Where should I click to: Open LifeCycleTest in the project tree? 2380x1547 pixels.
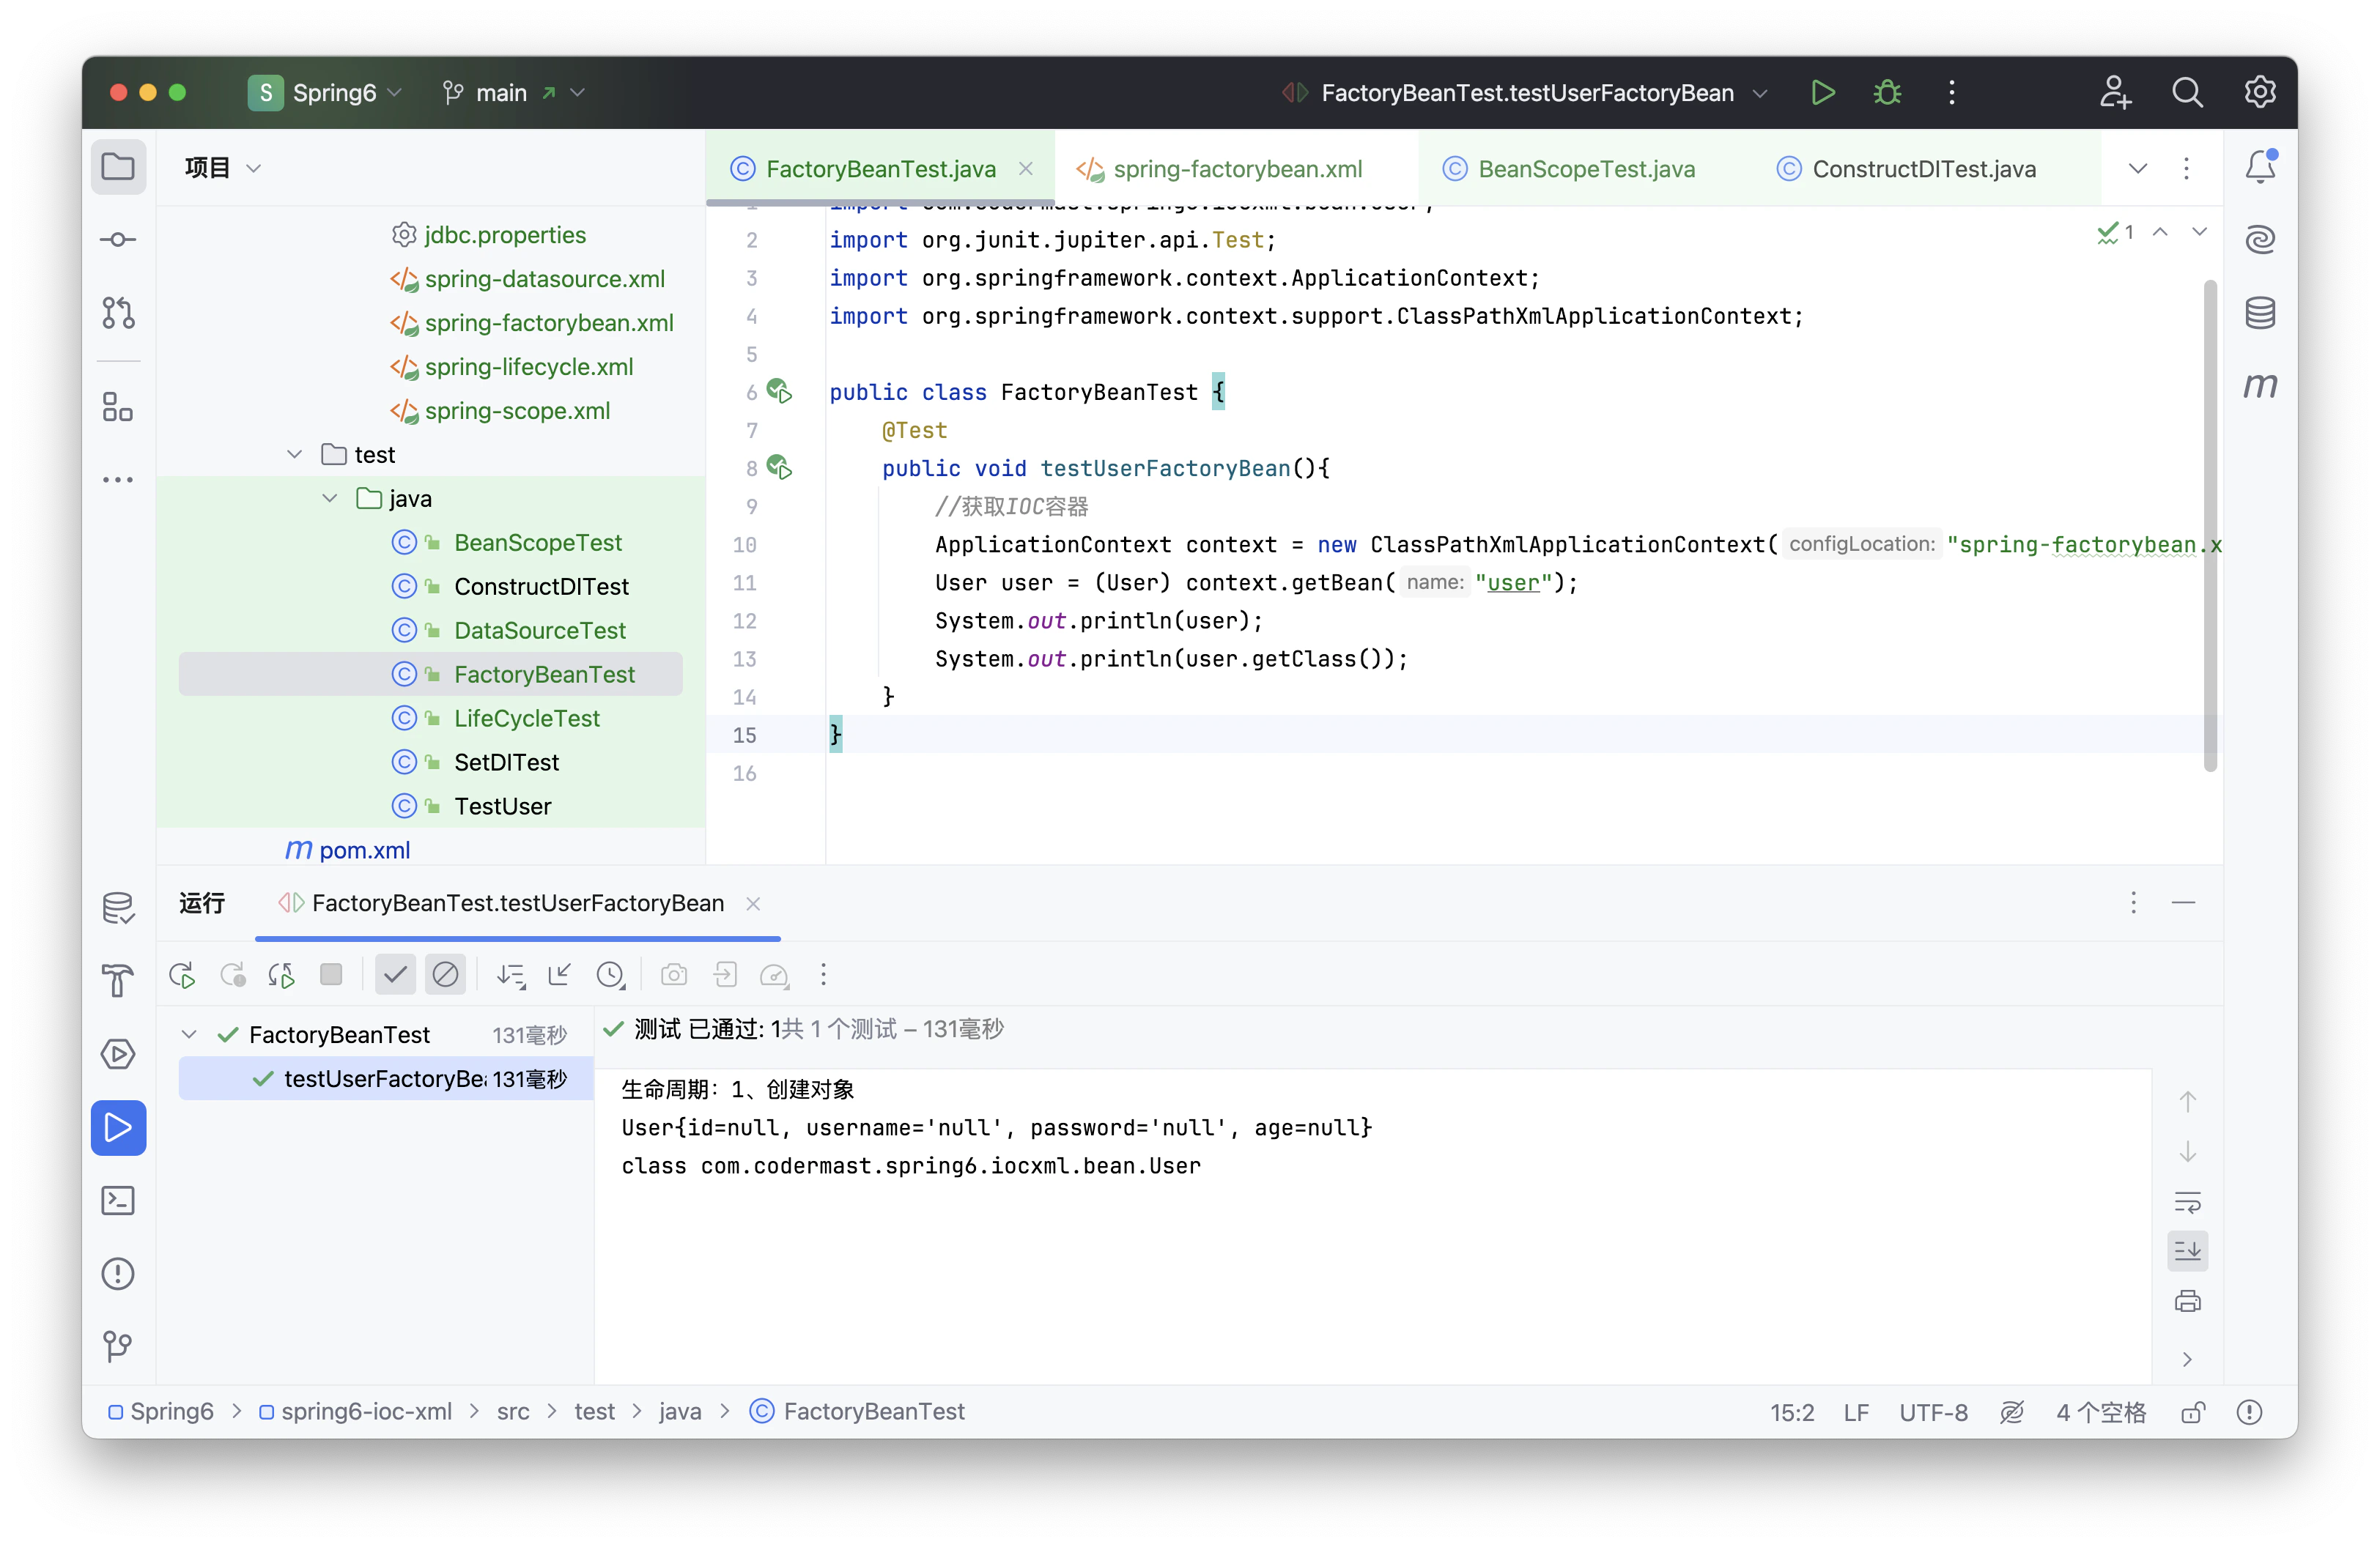point(526,719)
